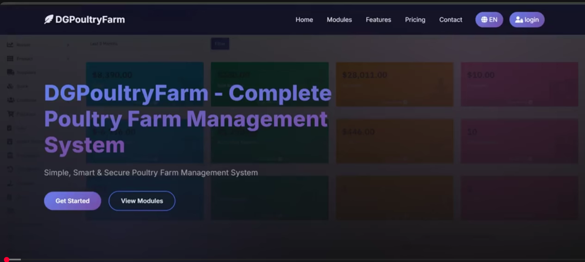Click the View Modules outlined button
Screen dimensions: 585x262
142,201
